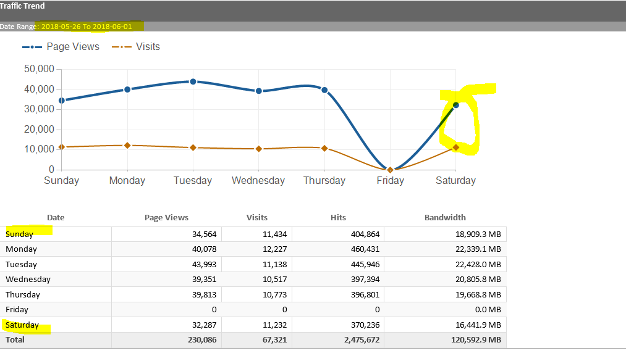626x361 pixels.
Task: Click Page Views data point for Sunday
Action: 62,100
